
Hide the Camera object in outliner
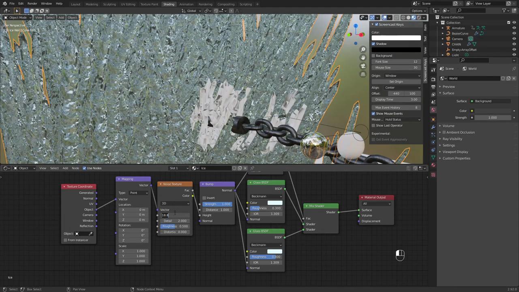[514, 39]
